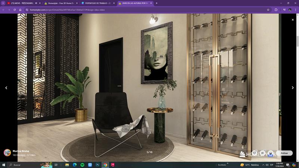Open the notifications center
299x168 pixels.
pos(288,165)
